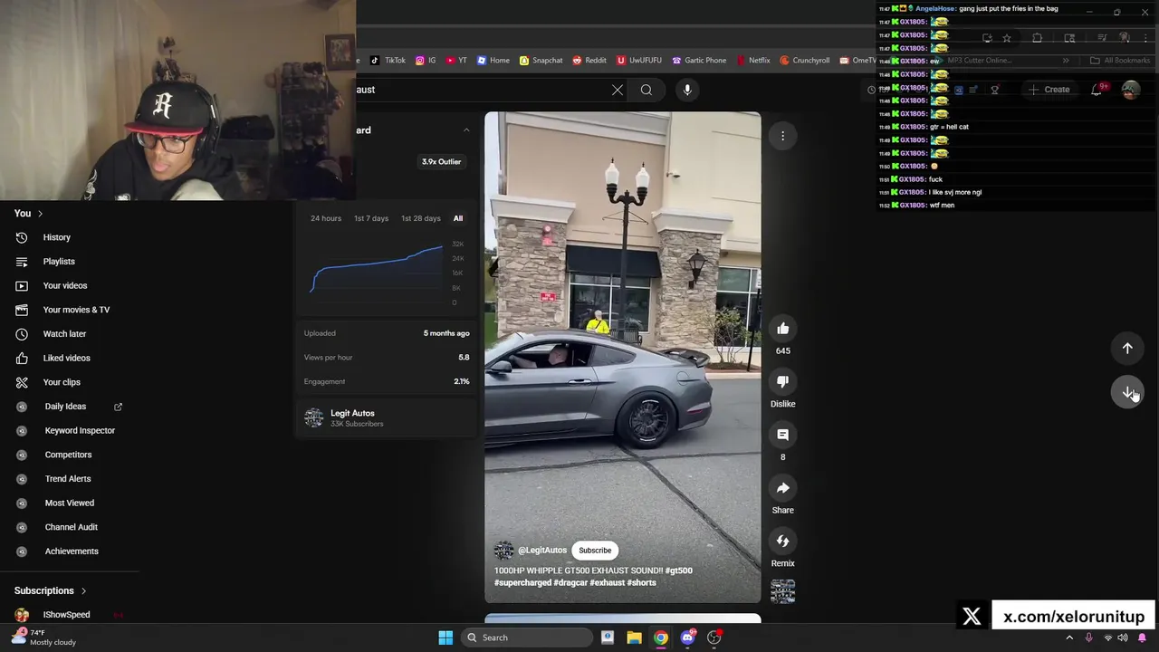Click the #gt500 hashtag
This screenshot has height=652, width=1159.
tap(679, 570)
